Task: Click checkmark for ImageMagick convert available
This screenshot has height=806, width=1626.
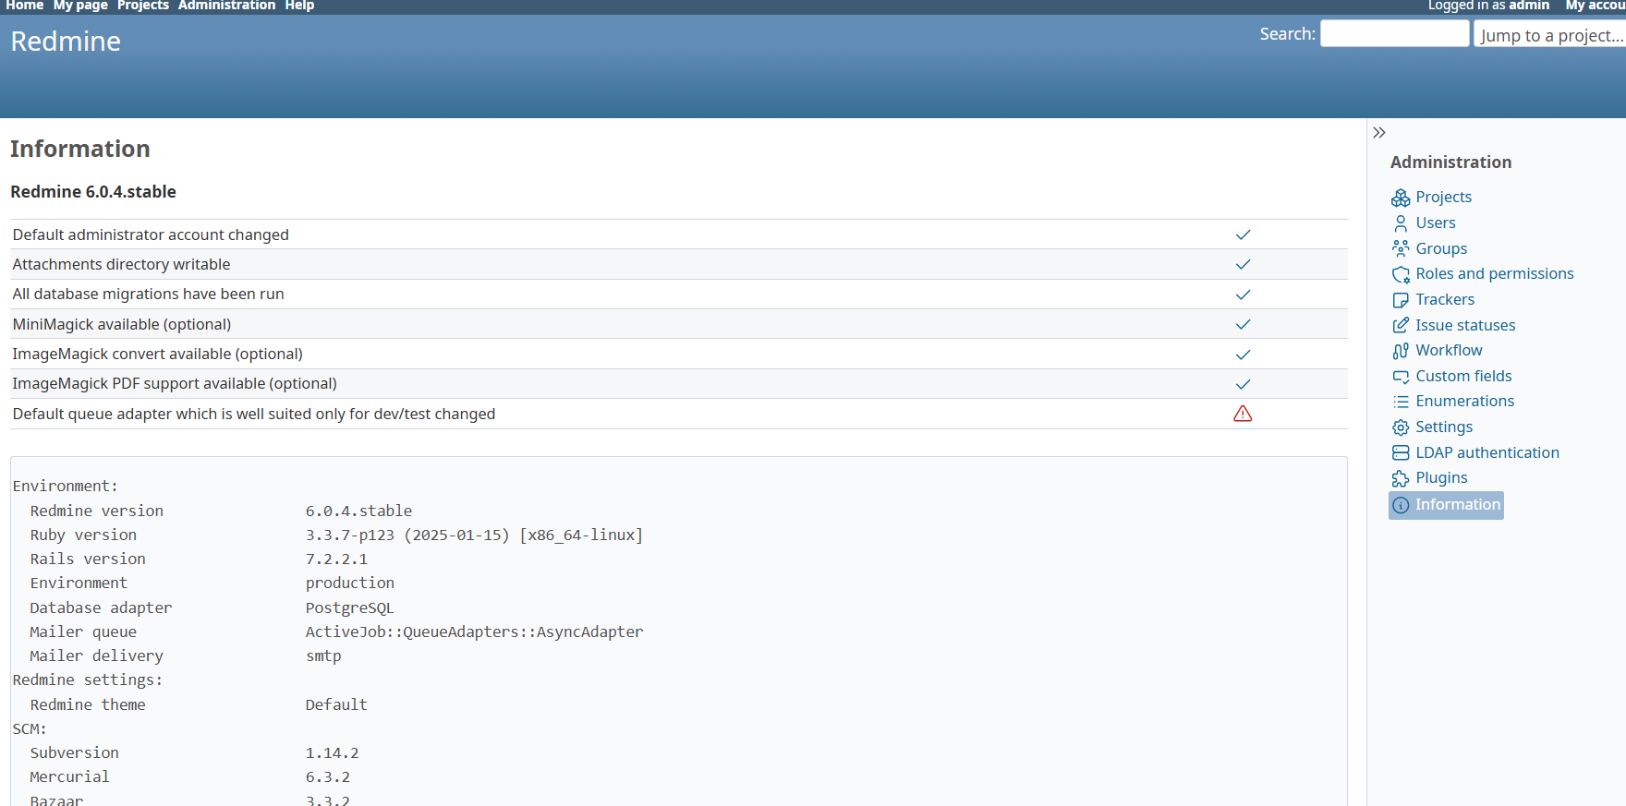Action: click(x=1243, y=355)
